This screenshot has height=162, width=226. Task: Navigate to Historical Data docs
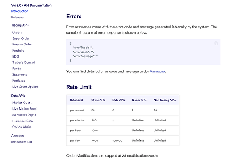coord(23,121)
